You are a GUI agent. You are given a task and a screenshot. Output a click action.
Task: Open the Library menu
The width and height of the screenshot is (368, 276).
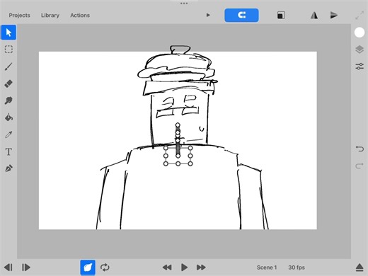(x=50, y=16)
